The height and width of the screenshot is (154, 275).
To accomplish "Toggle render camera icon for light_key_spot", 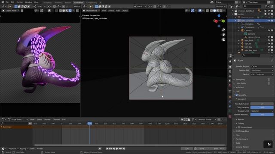I will click(x=272, y=50).
